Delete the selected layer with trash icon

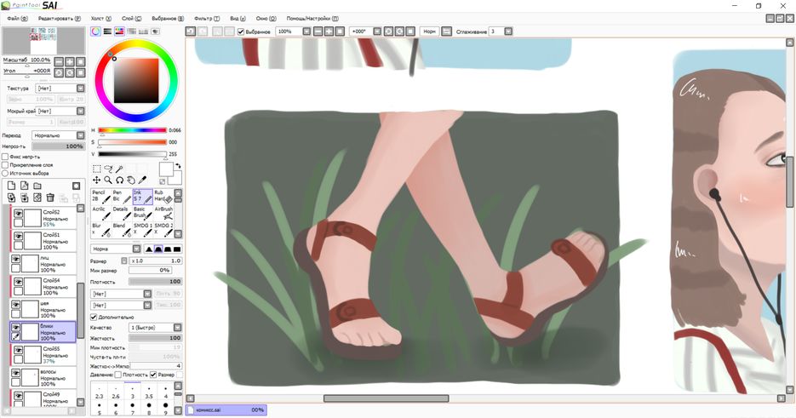tap(49, 198)
